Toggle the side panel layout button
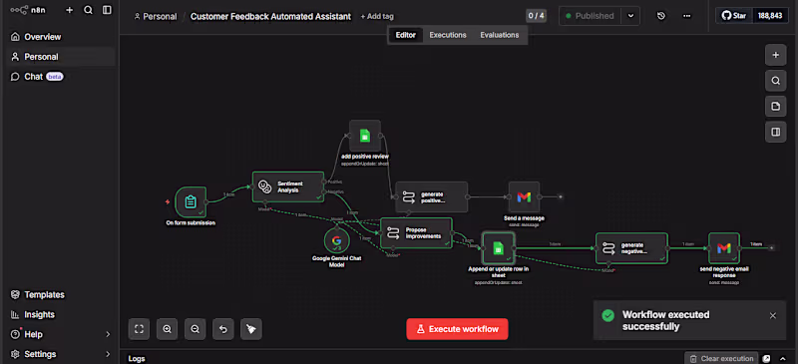The height and width of the screenshot is (364, 798). click(x=776, y=132)
